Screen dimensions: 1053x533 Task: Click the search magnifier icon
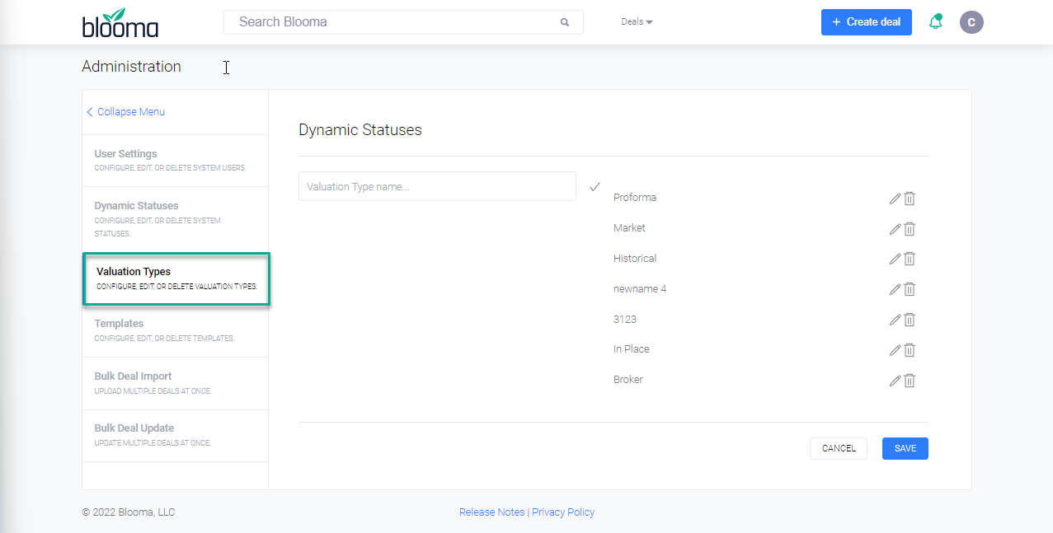[x=565, y=22]
